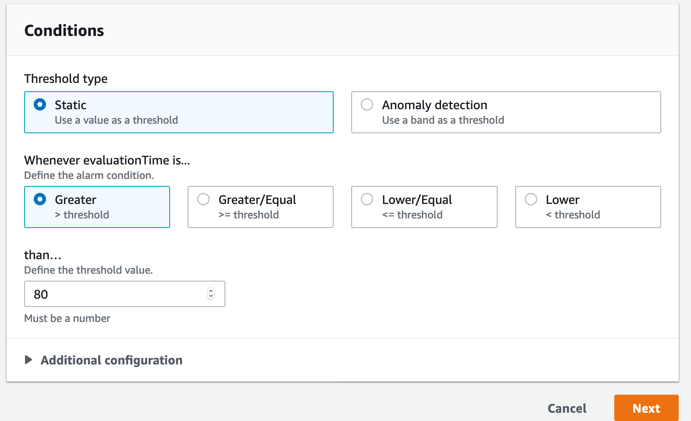Viewport: 691px width, 421px height.
Task: Click the number stepper arrows in threshold field
Action: 211,294
